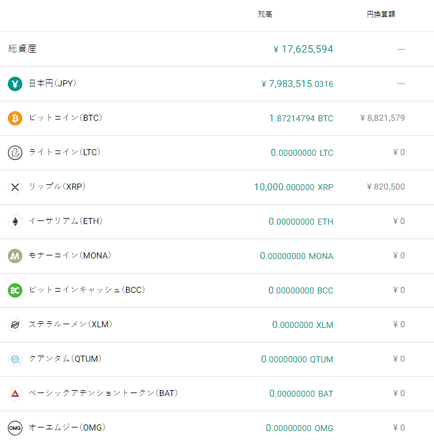This screenshot has height=442, width=434.
Task: Click the ¥ 8,821,579 converted value
Action: click(x=382, y=118)
